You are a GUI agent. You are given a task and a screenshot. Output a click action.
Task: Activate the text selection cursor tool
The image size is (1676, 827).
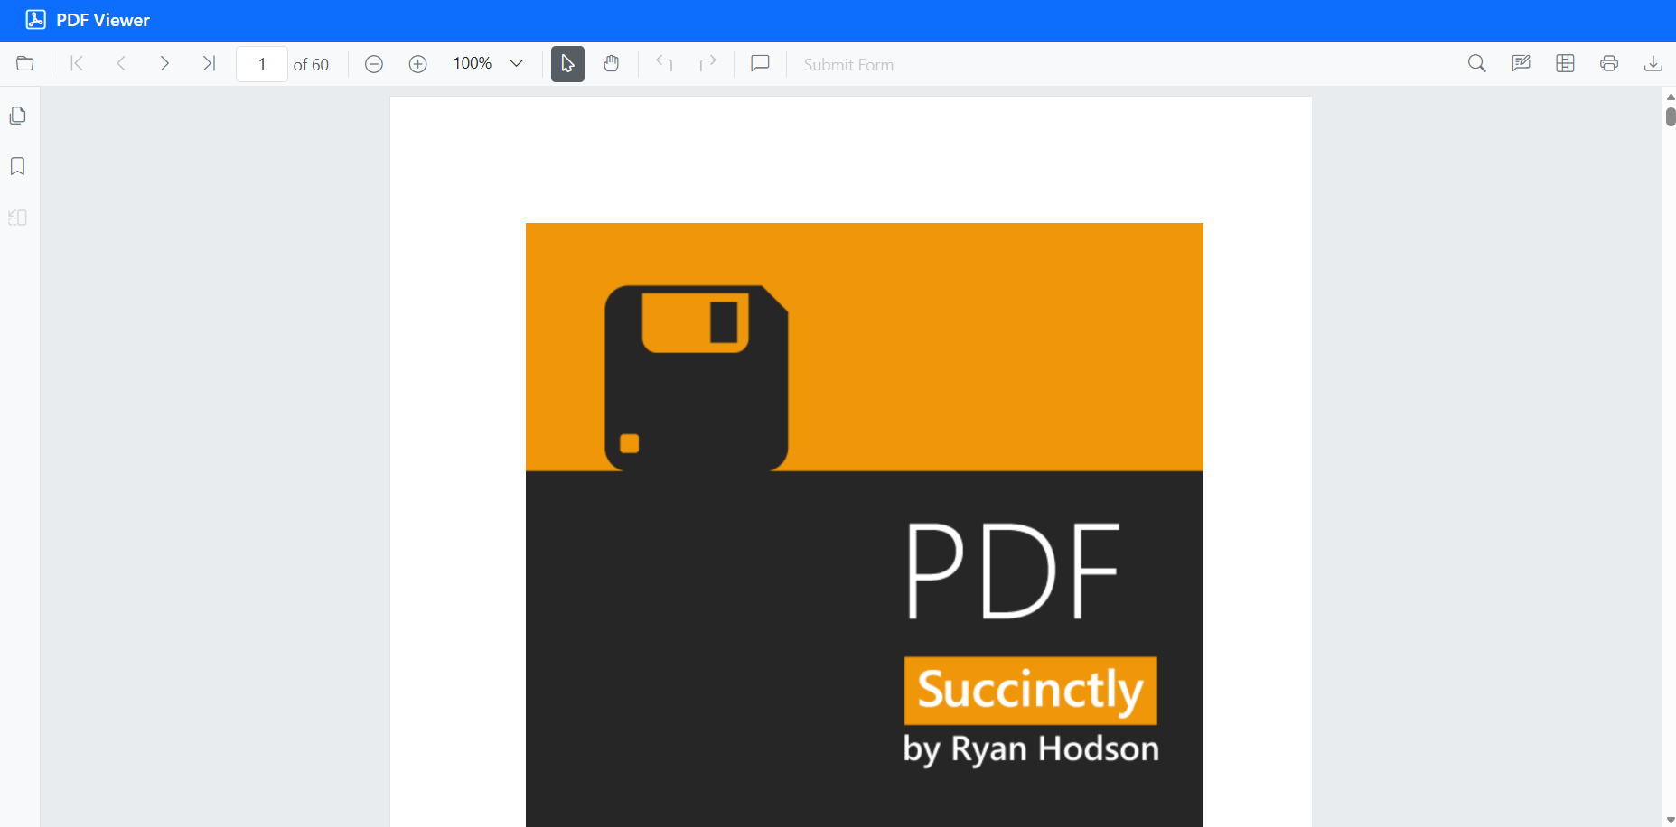point(567,64)
